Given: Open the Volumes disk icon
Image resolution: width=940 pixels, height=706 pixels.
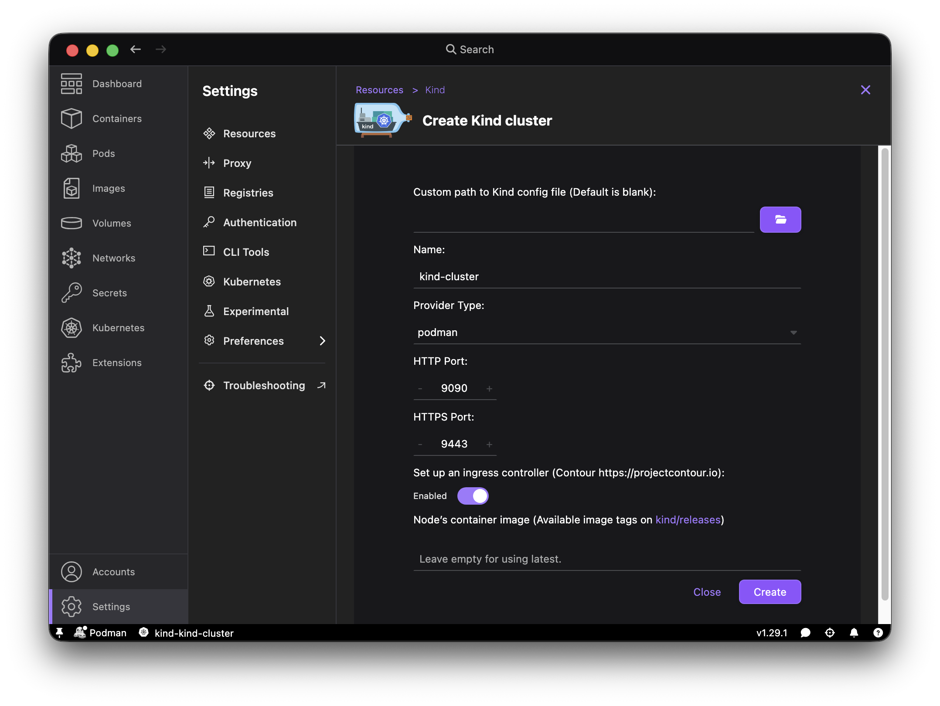Looking at the screenshot, I should (72, 223).
